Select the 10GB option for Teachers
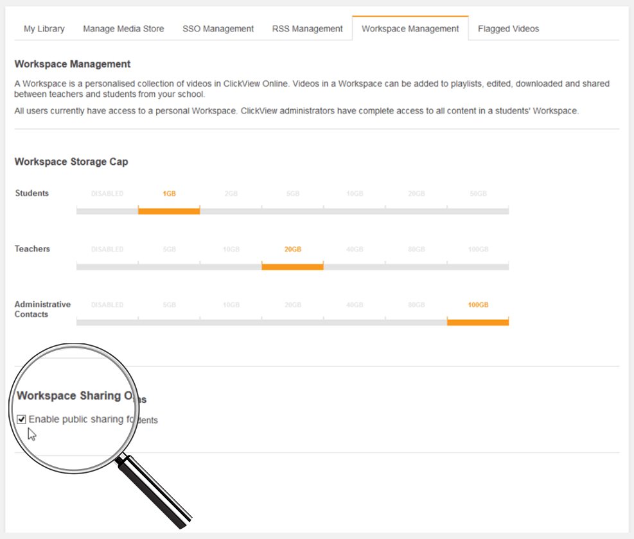 point(231,266)
